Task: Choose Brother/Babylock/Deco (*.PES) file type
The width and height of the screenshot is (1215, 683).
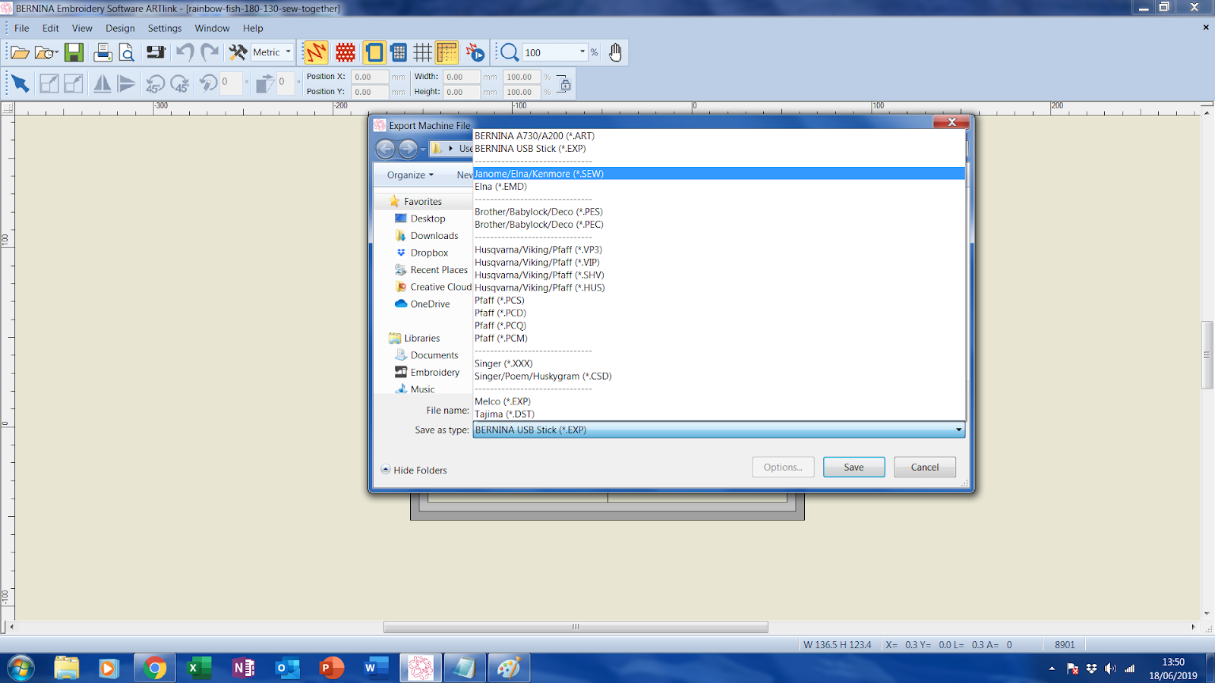Action: pos(718,212)
